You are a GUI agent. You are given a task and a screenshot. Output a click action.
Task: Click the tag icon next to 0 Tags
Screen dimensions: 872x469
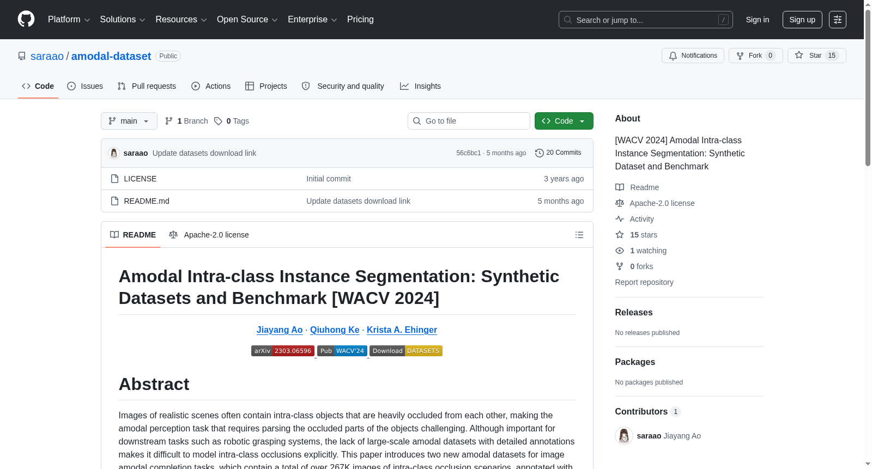(218, 121)
